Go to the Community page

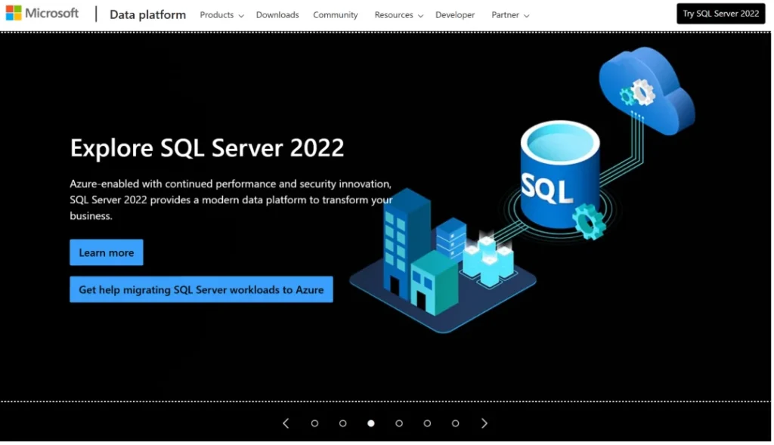coord(336,15)
